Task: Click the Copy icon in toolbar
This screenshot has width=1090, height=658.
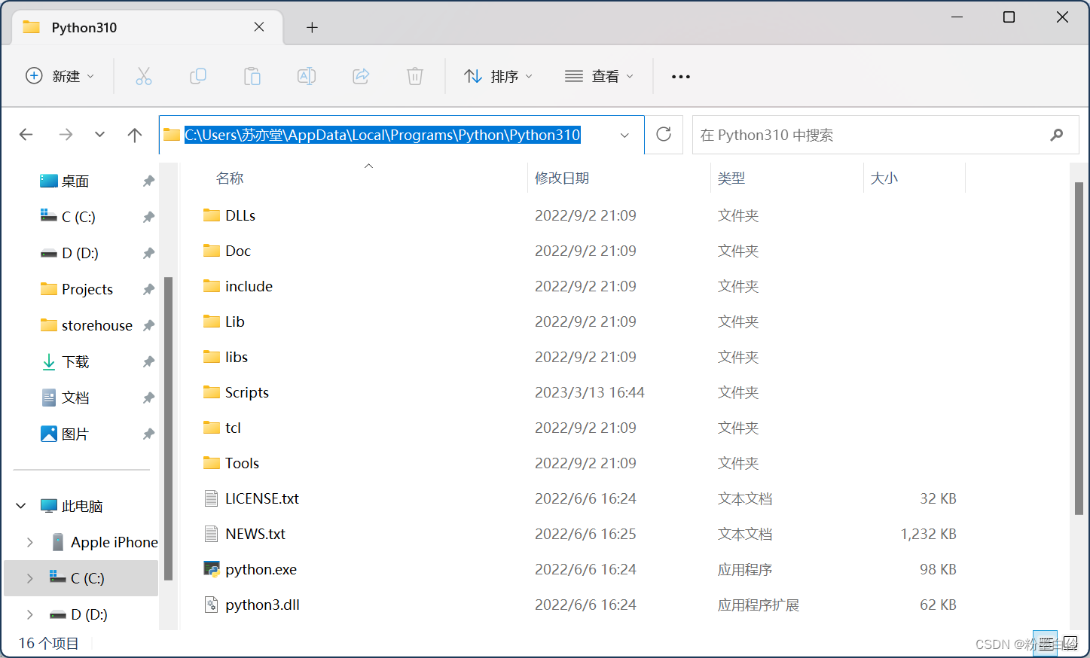Action: 198,76
